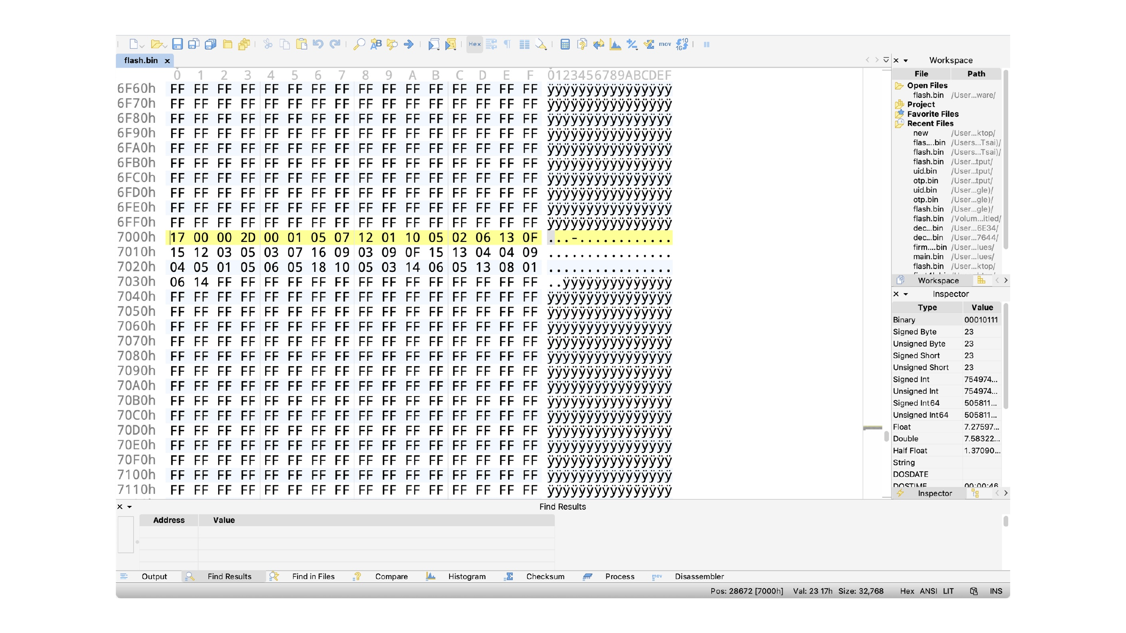Open New File dropdown arrow
This screenshot has width=1126, height=633.
point(142,46)
